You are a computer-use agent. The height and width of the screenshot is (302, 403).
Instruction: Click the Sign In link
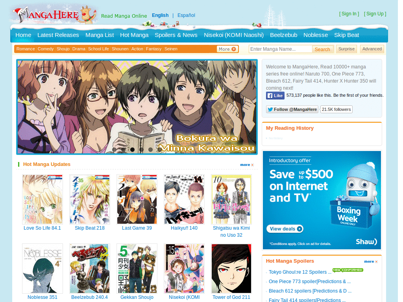[349, 14]
